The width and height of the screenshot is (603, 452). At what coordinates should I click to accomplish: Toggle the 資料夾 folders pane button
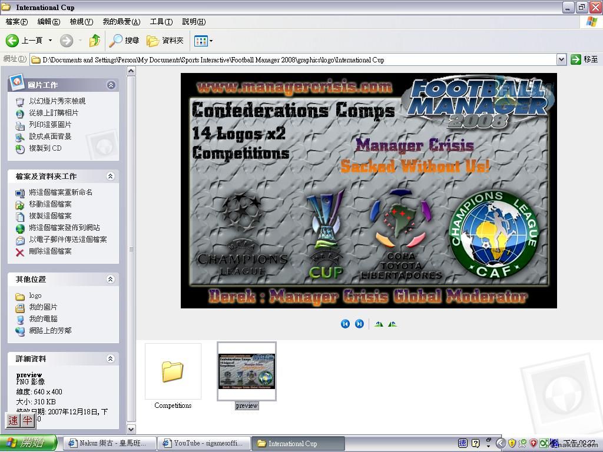(x=165, y=41)
